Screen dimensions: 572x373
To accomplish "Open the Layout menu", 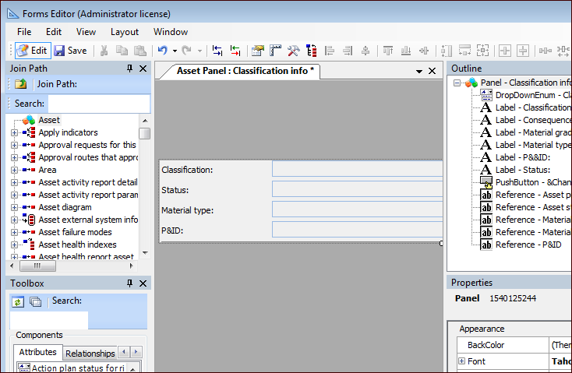I will coord(124,32).
